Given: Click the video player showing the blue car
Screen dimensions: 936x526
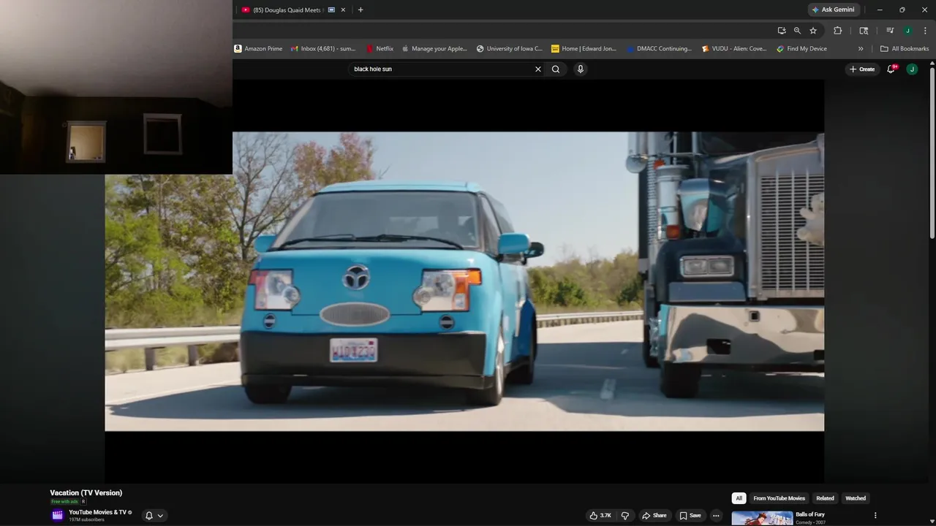Looking at the screenshot, I should [464, 281].
